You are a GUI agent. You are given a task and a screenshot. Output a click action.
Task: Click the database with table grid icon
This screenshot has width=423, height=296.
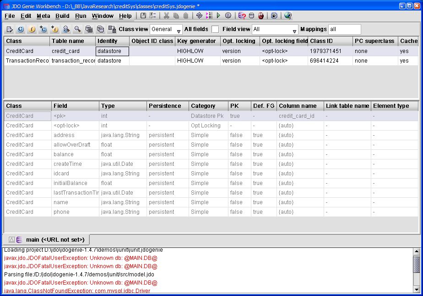pyautogui.click(x=89, y=29)
